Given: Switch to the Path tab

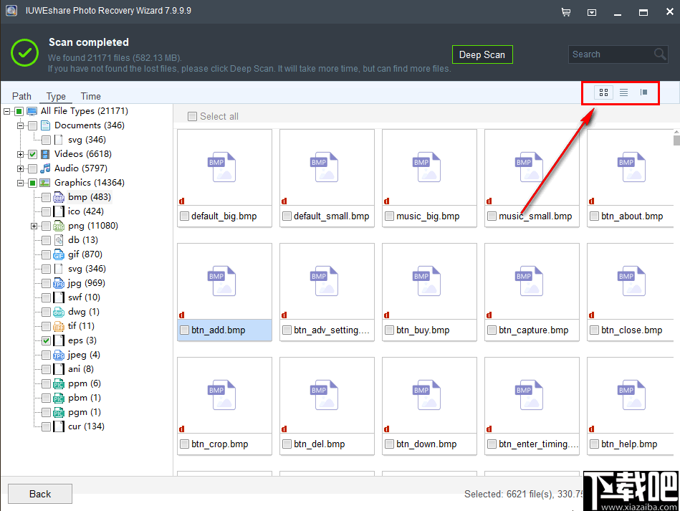Looking at the screenshot, I should (21, 95).
